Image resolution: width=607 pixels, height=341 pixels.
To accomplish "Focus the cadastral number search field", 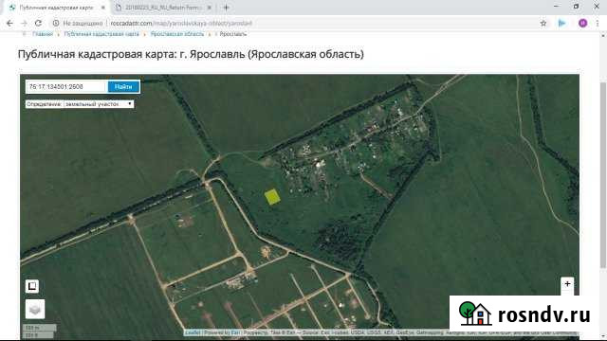I will click(x=66, y=86).
